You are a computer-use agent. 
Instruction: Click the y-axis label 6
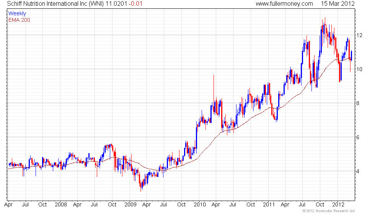click(x=358, y=137)
